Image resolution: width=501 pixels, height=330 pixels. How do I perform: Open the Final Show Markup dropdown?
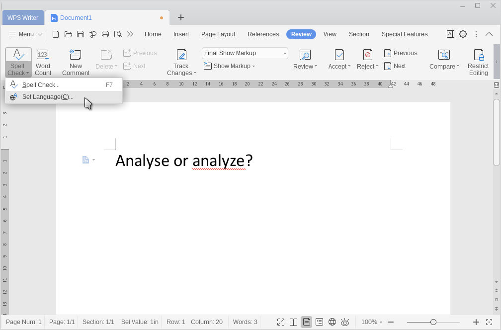click(x=245, y=53)
